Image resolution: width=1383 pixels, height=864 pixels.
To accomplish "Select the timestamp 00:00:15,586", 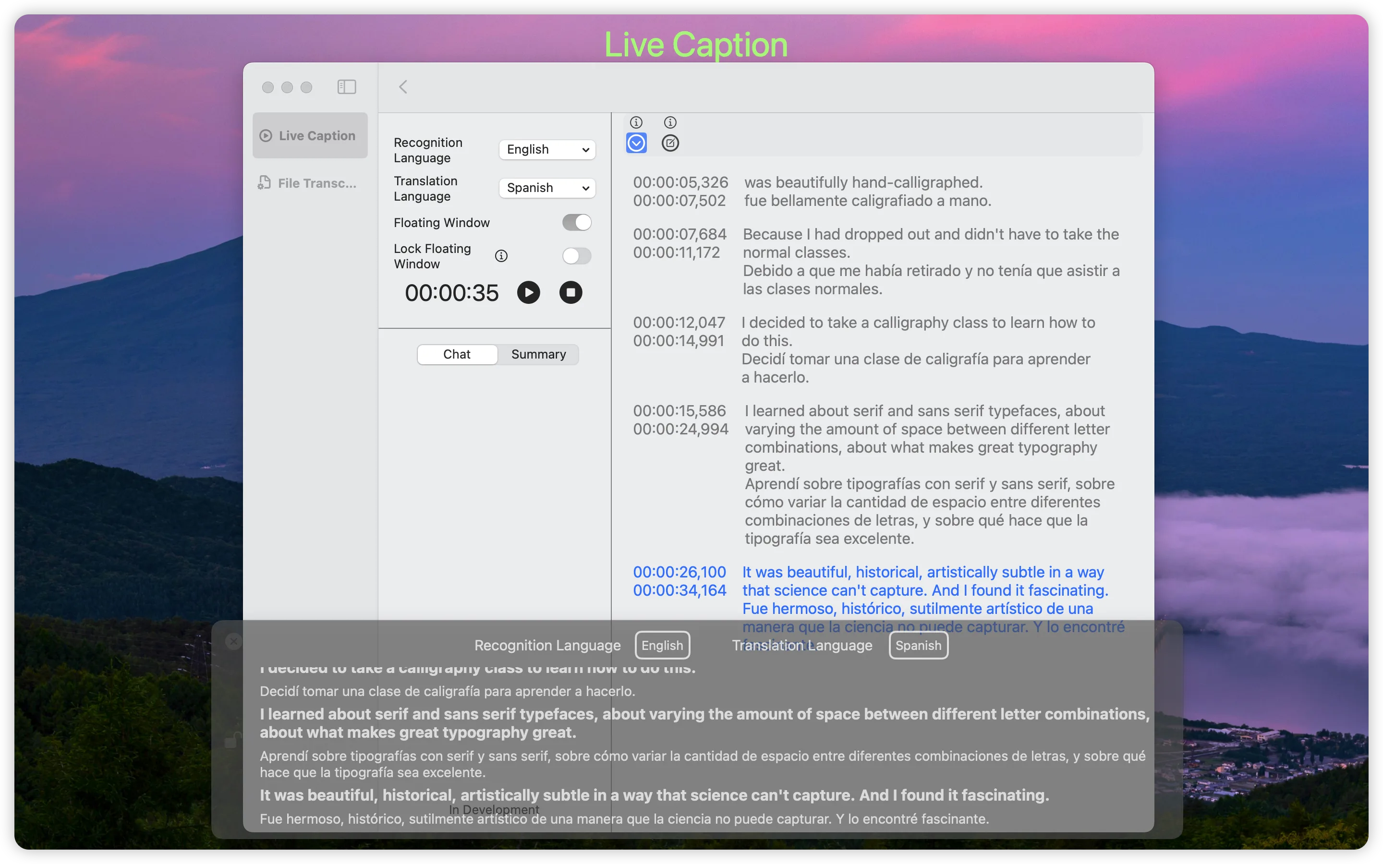I will tap(679, 411).
